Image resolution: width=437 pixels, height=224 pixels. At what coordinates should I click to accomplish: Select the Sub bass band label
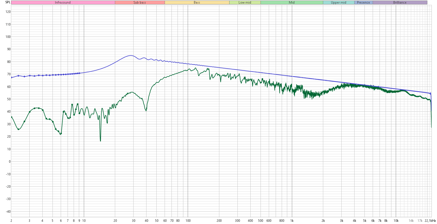tap(140, 2)
